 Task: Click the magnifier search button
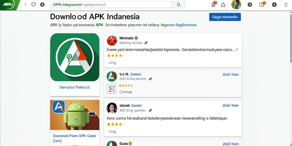pyautogui.click(x=179, y=5)
